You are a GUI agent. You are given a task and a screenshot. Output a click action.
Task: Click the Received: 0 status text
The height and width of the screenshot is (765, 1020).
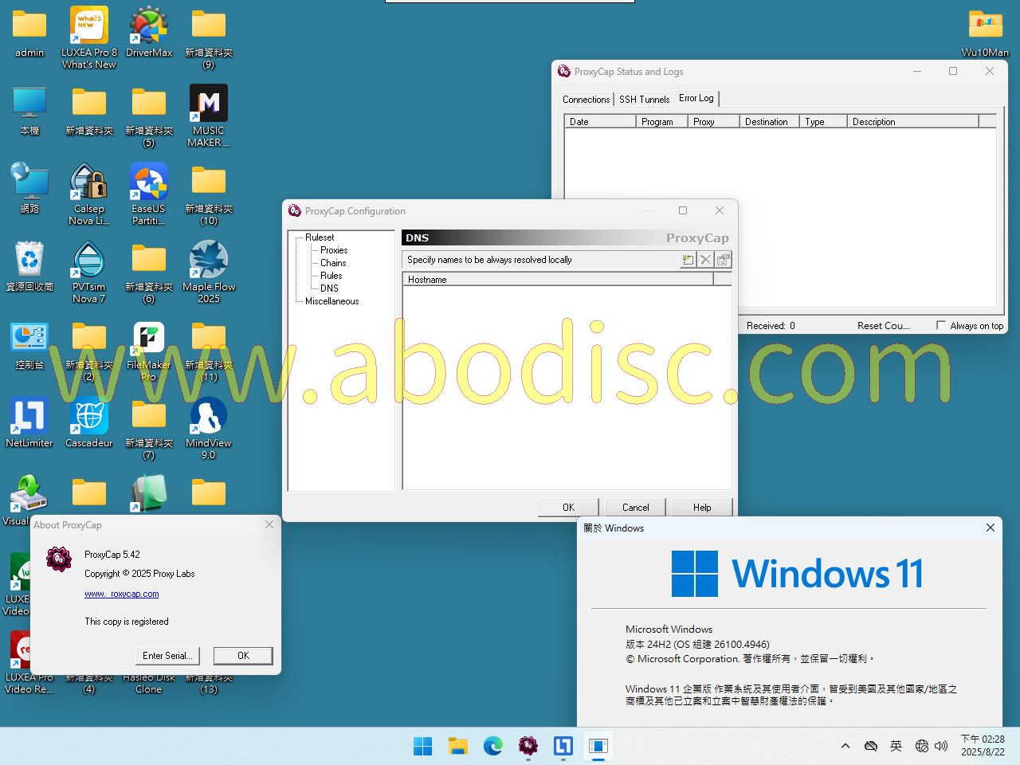click(771, 326)
